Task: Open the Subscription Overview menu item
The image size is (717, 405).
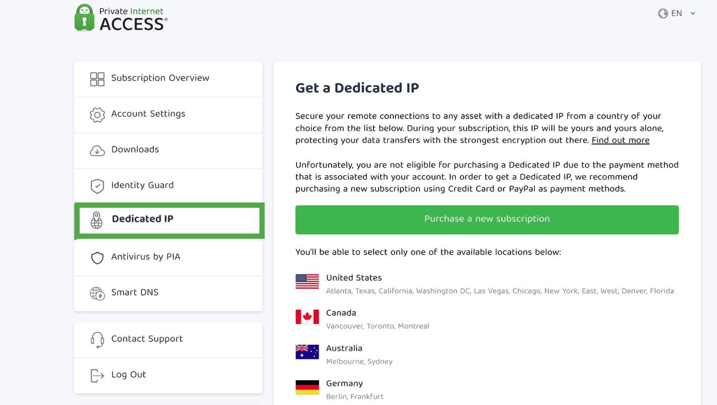Action: coord(168,79)
